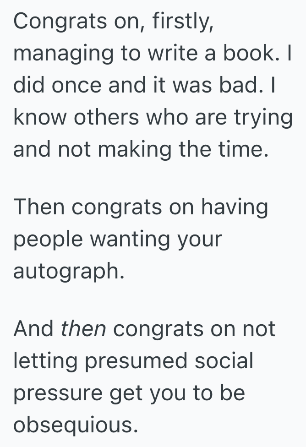
Task: Click the word 'autograph'
Action: tap(68, 271)
